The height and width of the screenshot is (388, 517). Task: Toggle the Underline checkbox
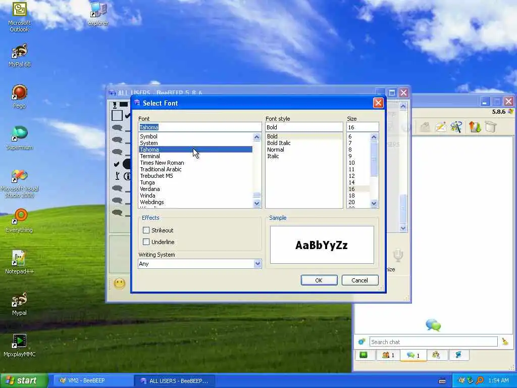pyautogui.click(x=146, y=242)
